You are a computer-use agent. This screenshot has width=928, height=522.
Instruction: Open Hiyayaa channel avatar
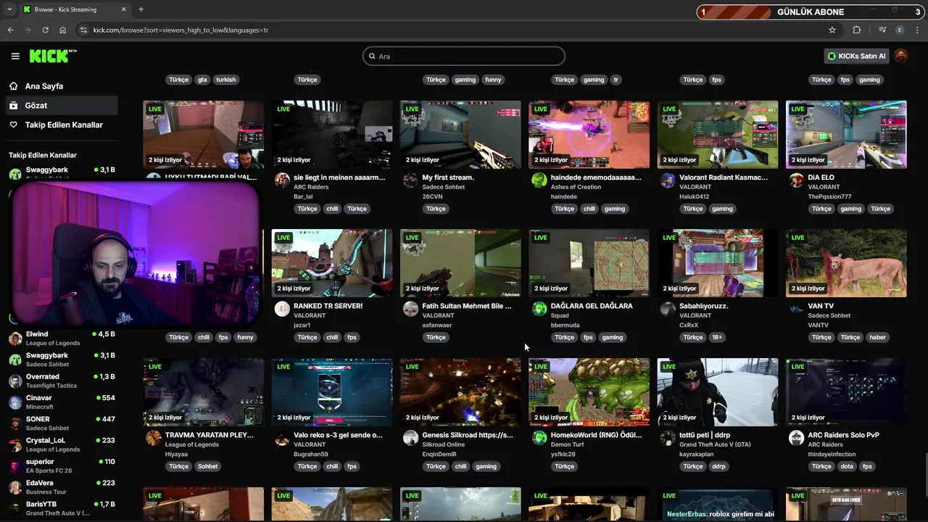[x=153, y=438]
